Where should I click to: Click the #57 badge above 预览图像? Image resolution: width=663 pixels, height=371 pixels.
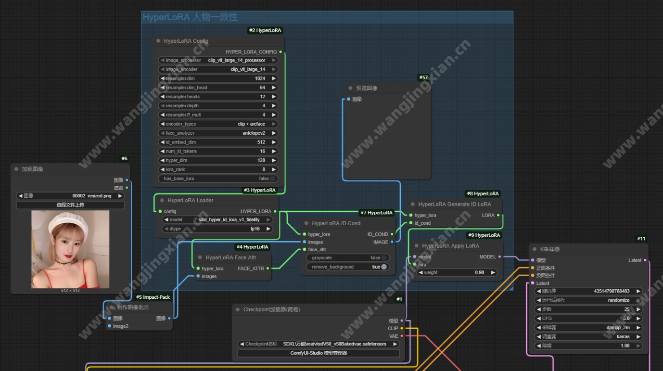(x=423, y=77)
